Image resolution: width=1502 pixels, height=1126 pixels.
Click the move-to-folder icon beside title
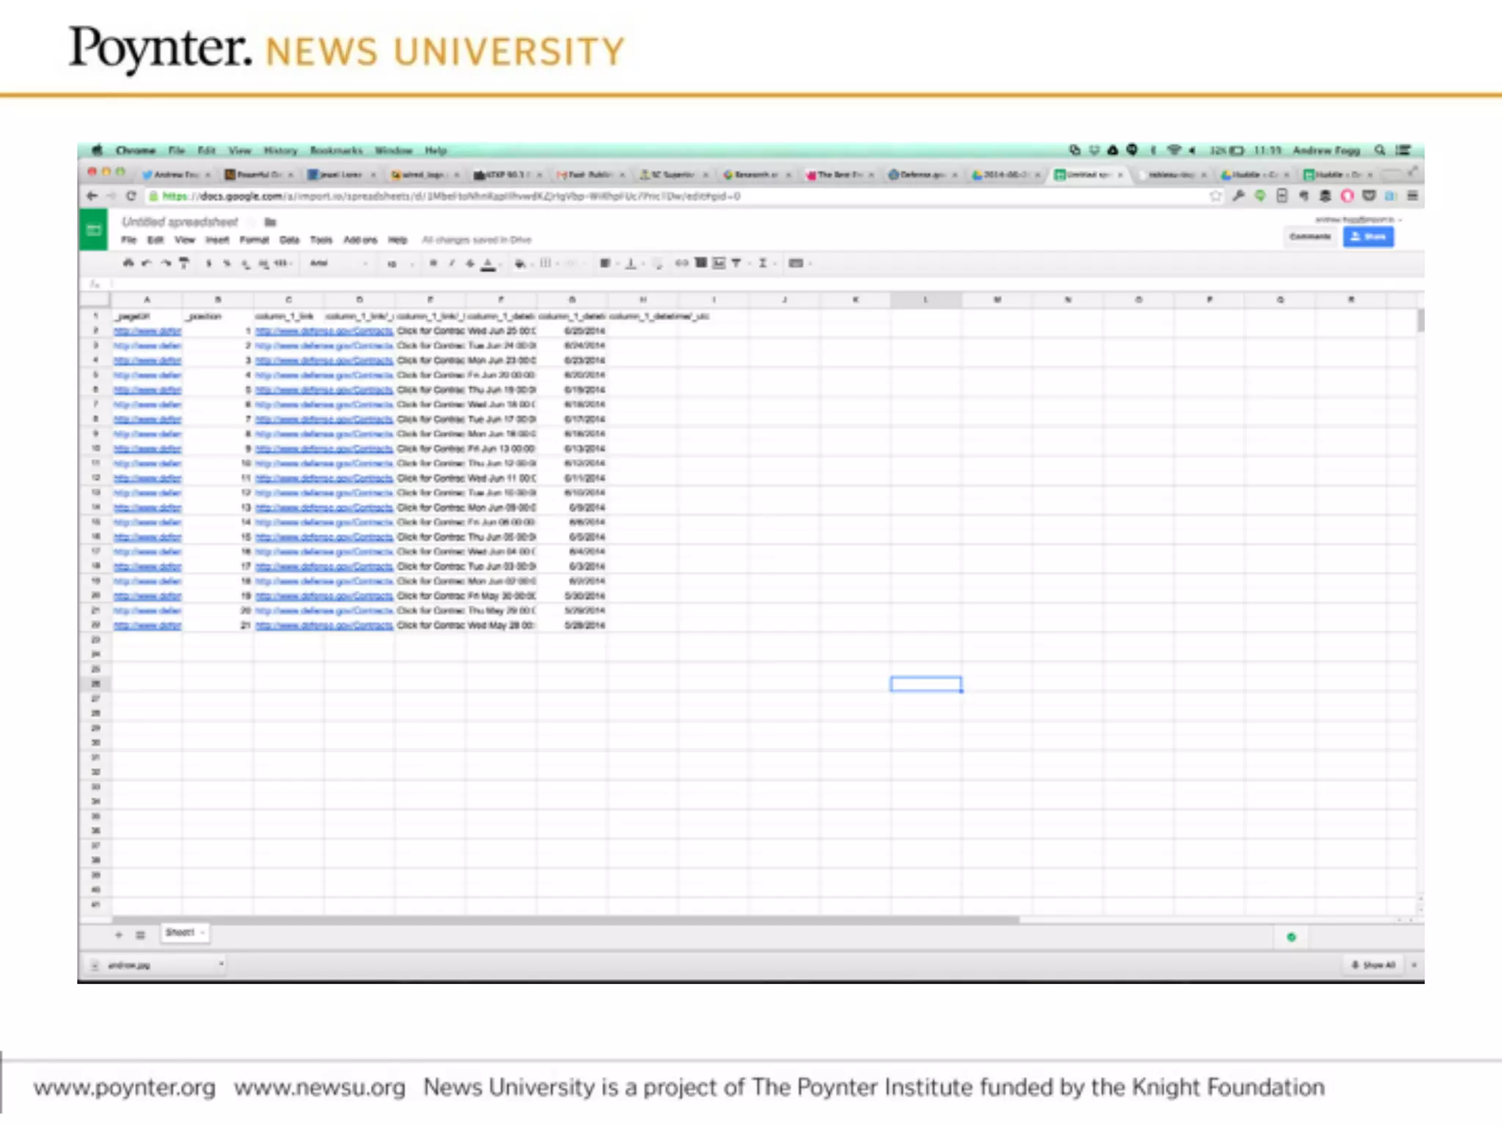pyautogui.click(x=270, y=222)
